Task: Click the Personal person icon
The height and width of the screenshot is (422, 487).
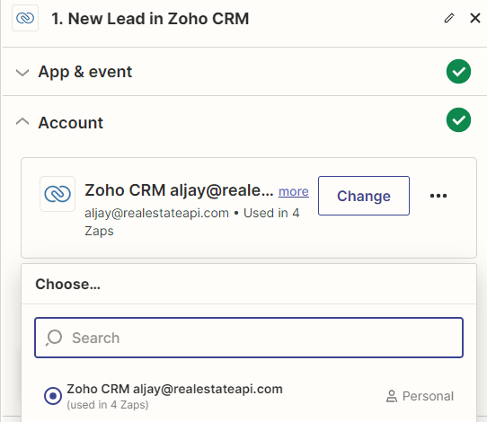Action: (x=392, y=396)
